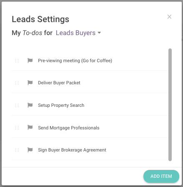This screenshot has height=187, width=183.
Task: Click drag handle of Deliver Buyer Packet
Action: (17, 83)
